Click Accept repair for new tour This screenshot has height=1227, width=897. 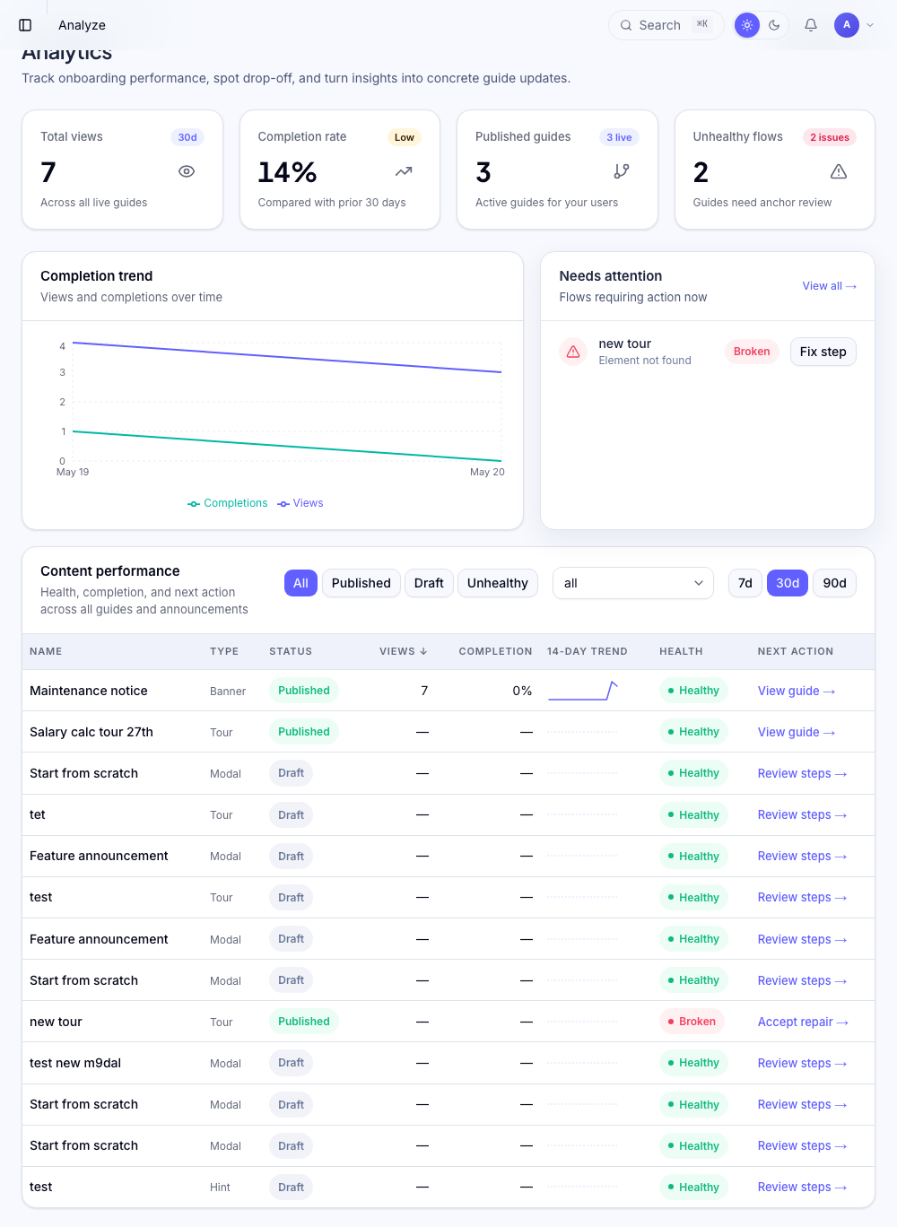[803, 1022]
